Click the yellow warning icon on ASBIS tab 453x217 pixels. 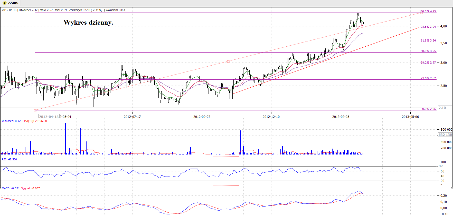pos(4,3)
